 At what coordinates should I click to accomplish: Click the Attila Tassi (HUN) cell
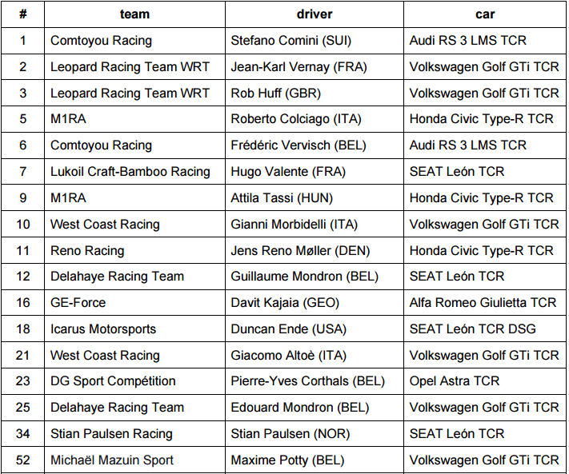pos(315,197)
